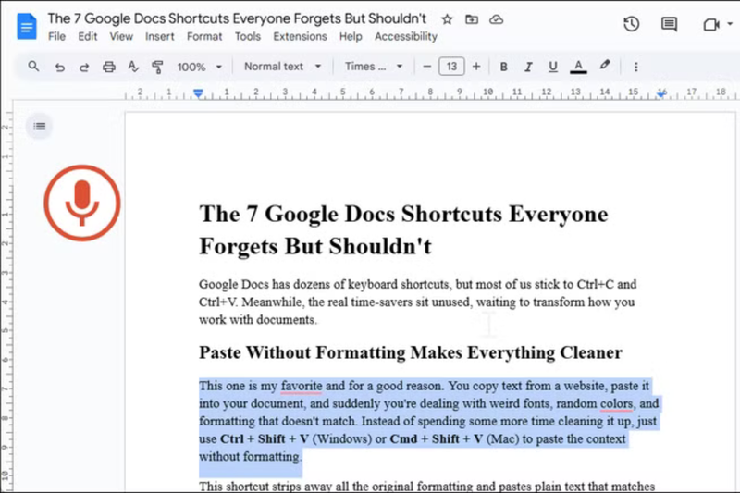Click the print icon
Screen dimensions: 740x493
pyautogui.click(x=109, y=67)
